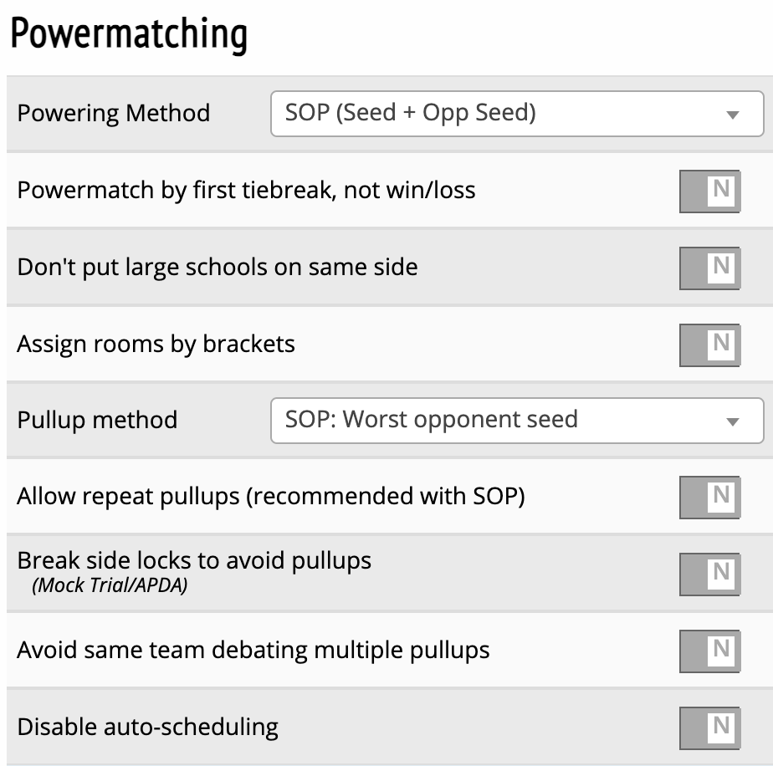This screenshot has width=773, height=766.
Task: Click the Disable auto-scheduling label text
Action: point(147,727)
